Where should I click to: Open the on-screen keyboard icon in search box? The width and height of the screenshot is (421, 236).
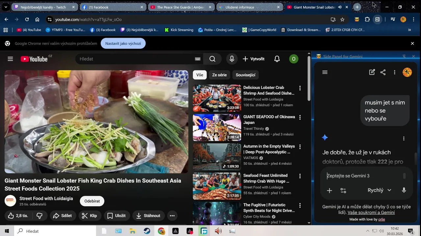coord(197,59)
